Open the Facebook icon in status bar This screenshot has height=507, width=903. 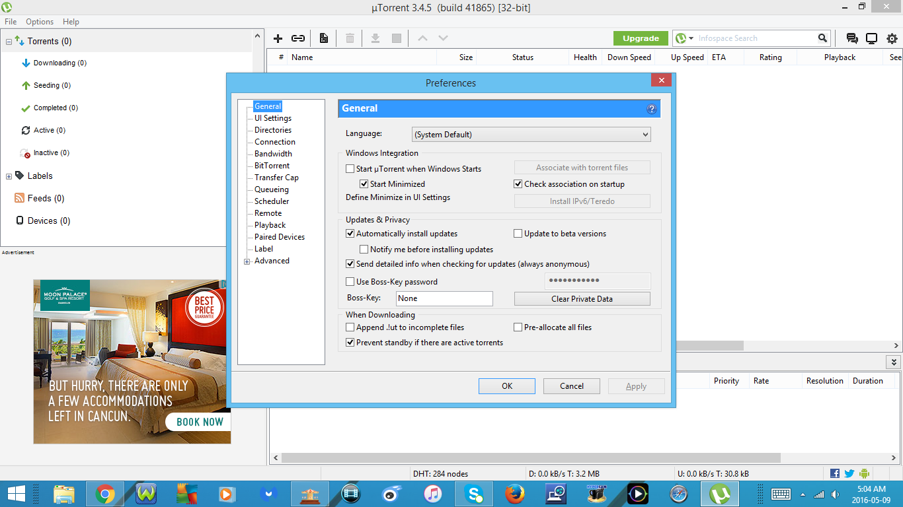[834, 473]
